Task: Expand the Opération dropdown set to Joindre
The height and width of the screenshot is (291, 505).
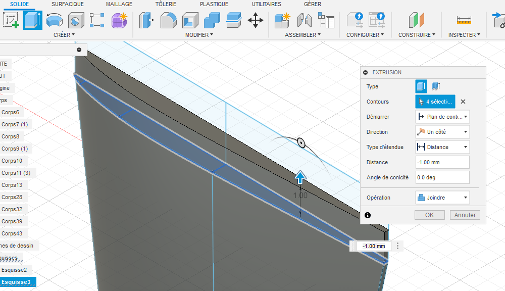Action: click(x=442, y=198)
